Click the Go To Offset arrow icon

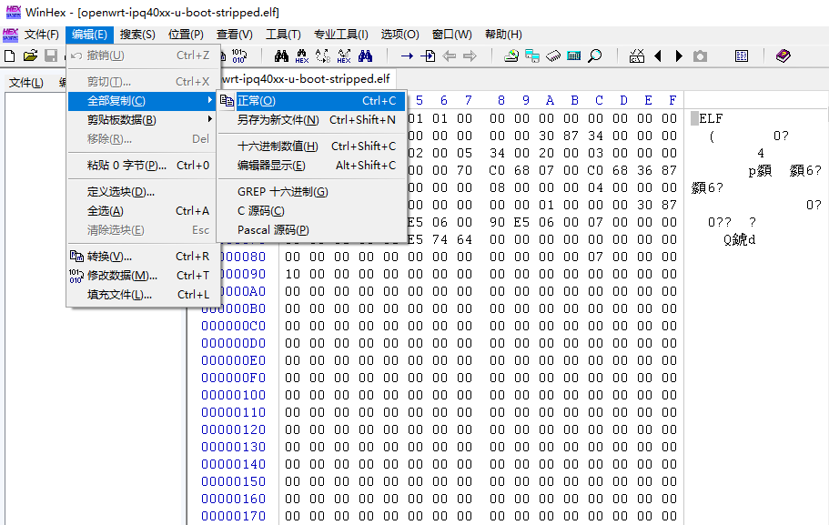(x=407, y=56)
